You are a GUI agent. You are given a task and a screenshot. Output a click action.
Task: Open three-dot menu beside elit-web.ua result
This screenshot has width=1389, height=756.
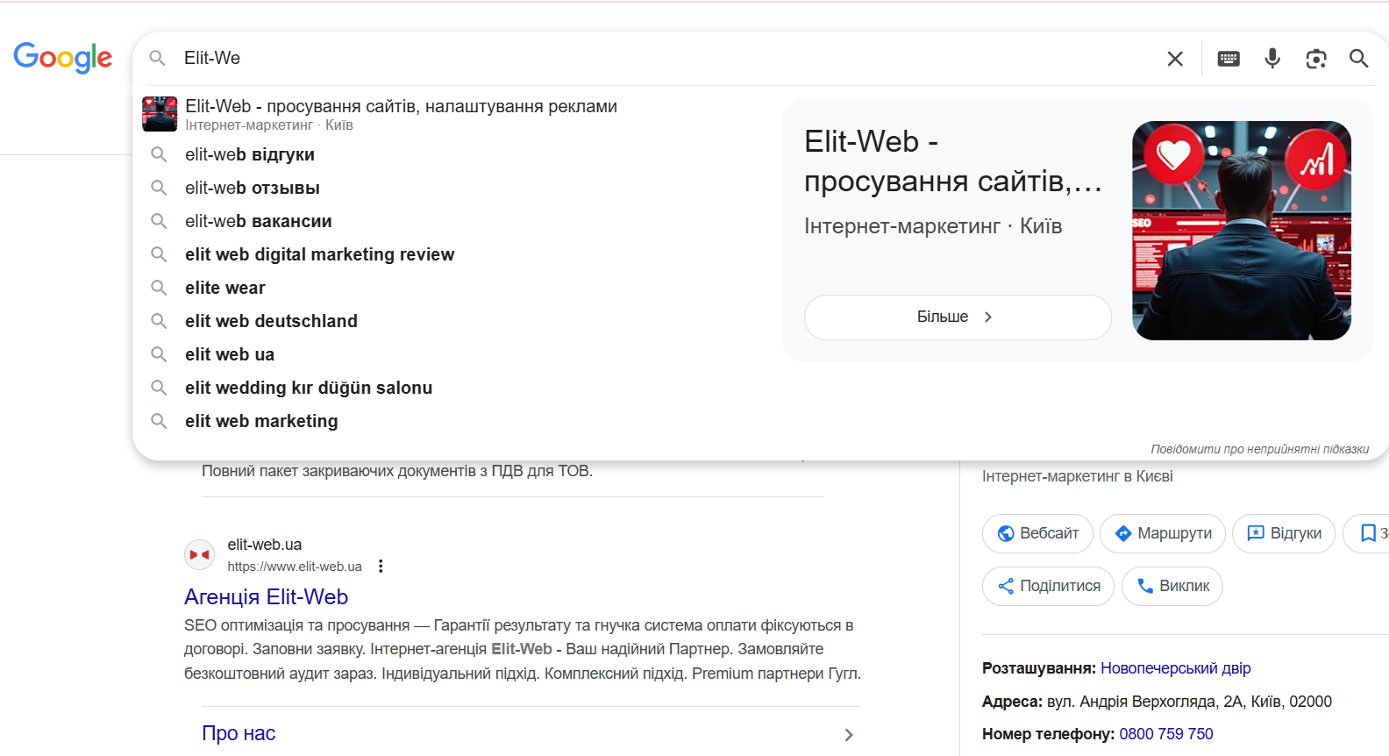pos(381,567)
